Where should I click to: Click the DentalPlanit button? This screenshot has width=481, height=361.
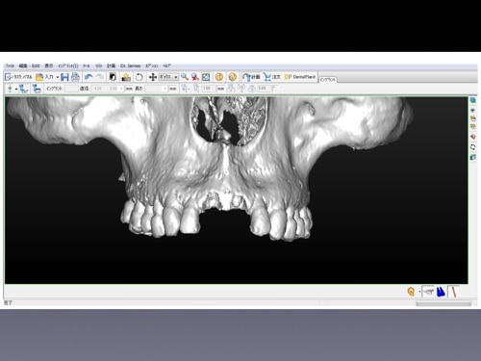[300, 77]
